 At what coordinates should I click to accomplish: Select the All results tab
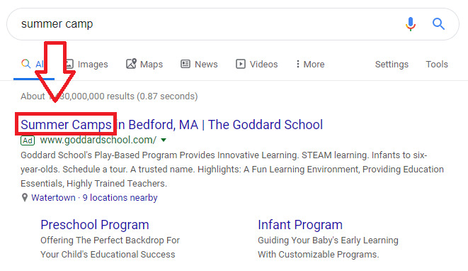[x=34, y=64]
